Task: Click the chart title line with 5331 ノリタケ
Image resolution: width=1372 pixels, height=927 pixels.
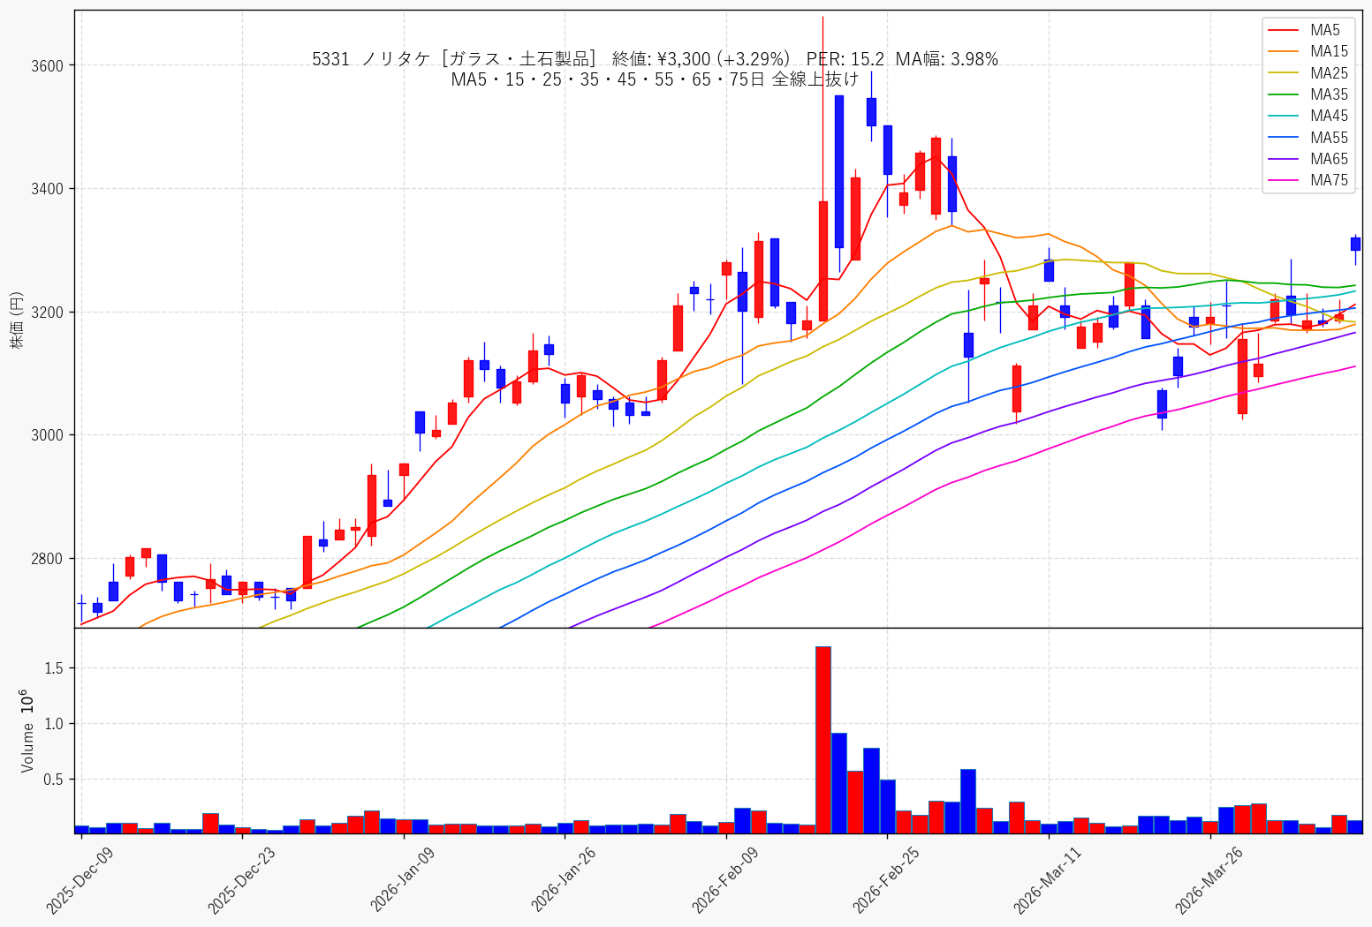Action: (655, 59)
